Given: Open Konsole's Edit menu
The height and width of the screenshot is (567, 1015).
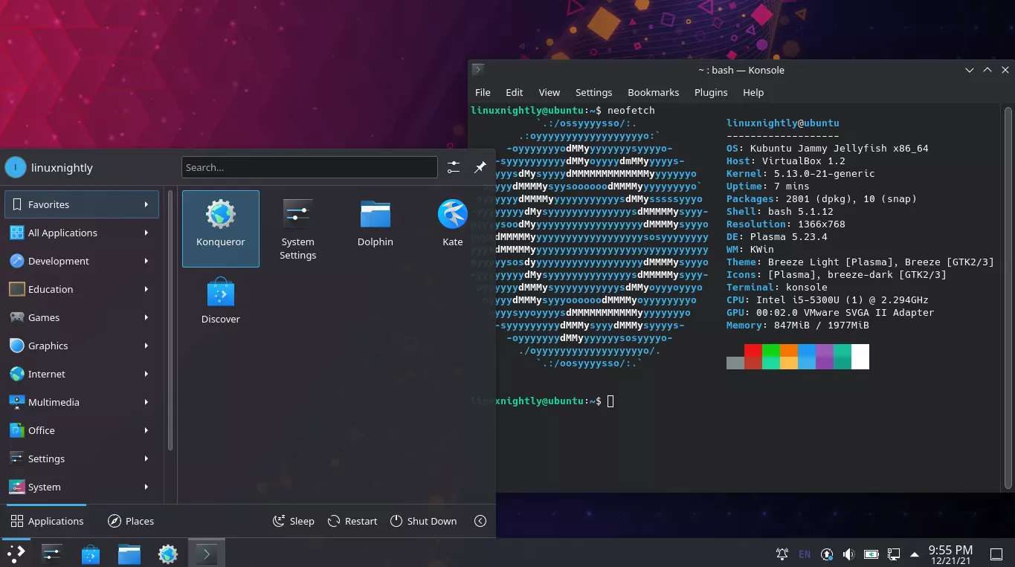Looking at the screenshot, I should pos(515,92).
